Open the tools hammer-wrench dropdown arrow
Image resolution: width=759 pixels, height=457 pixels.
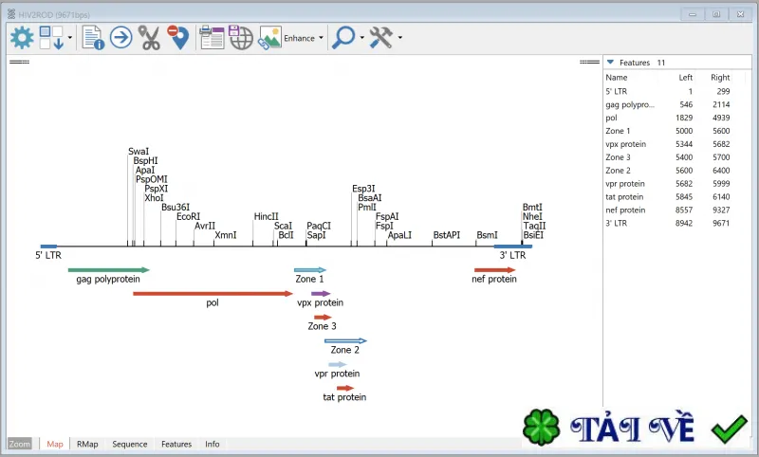(x=399, y=37)
